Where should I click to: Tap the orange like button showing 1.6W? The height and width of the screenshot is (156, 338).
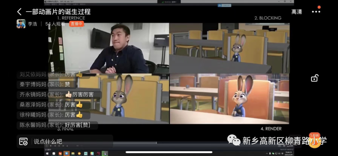(x=315, y=140)
